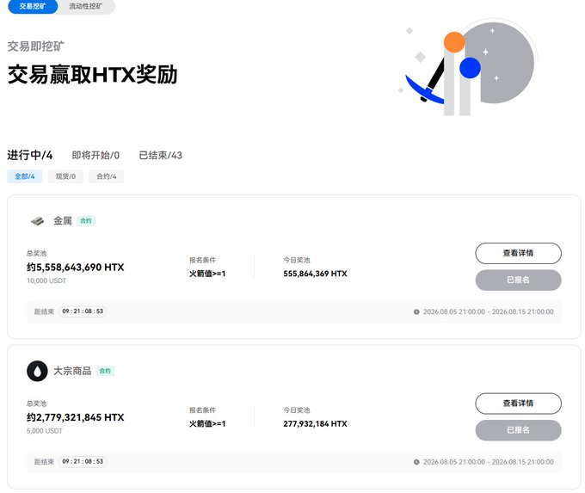
Task: Click the 交易赢取HTX奖励 heading
Action: pos(93,74)
